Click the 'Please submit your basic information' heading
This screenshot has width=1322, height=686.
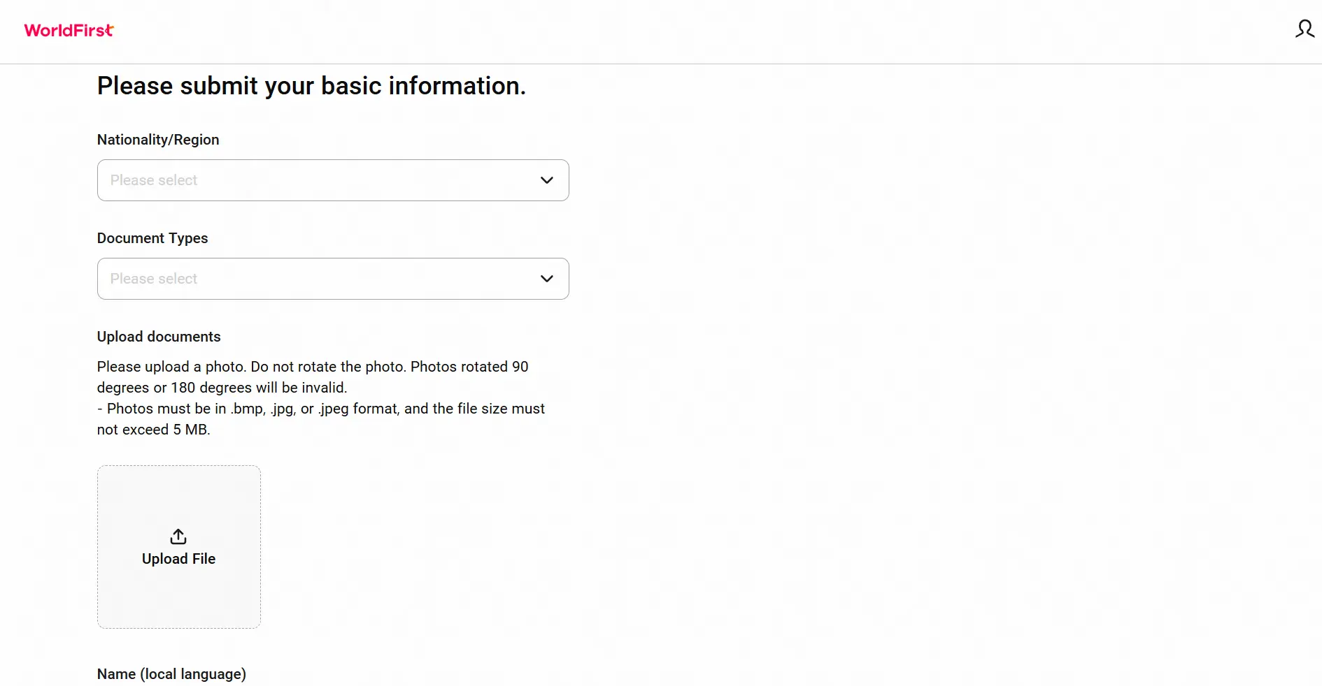click(311, 86)
